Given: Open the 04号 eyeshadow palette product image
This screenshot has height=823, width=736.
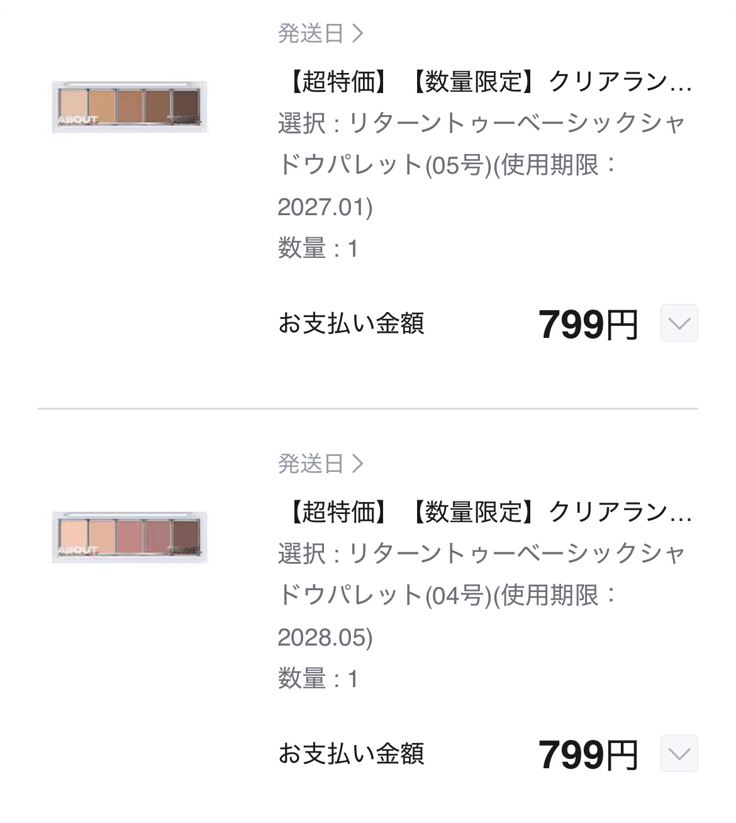Looking at the screenshot, I should pyautogui.click(x=130, y=537).
